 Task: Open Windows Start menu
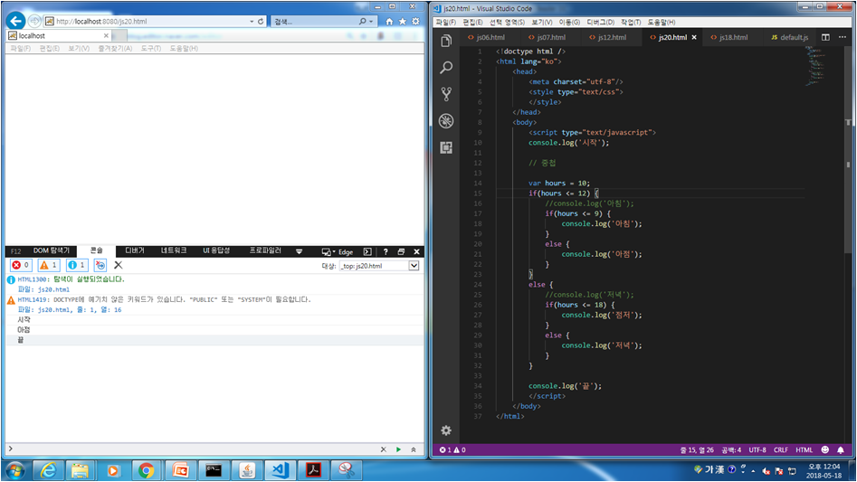[x=15, y=470]
